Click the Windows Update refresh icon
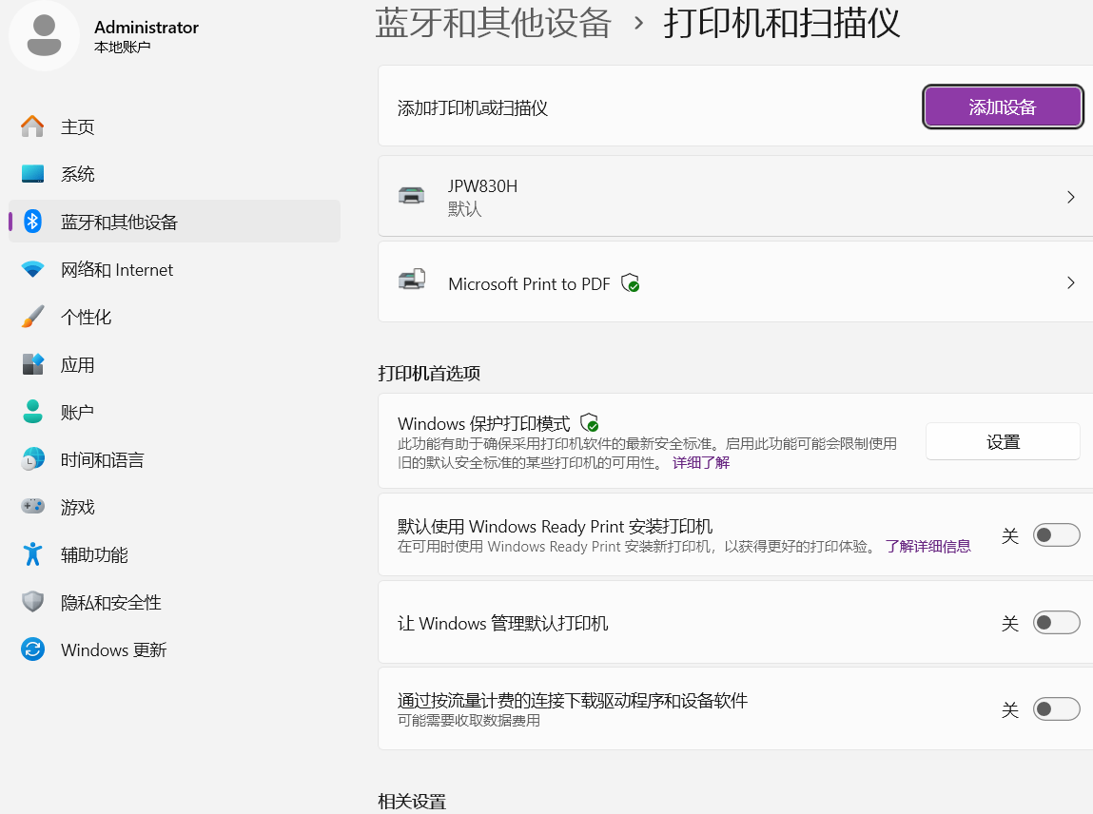This screenshot has width=1093, height=814. coord(32,649)
